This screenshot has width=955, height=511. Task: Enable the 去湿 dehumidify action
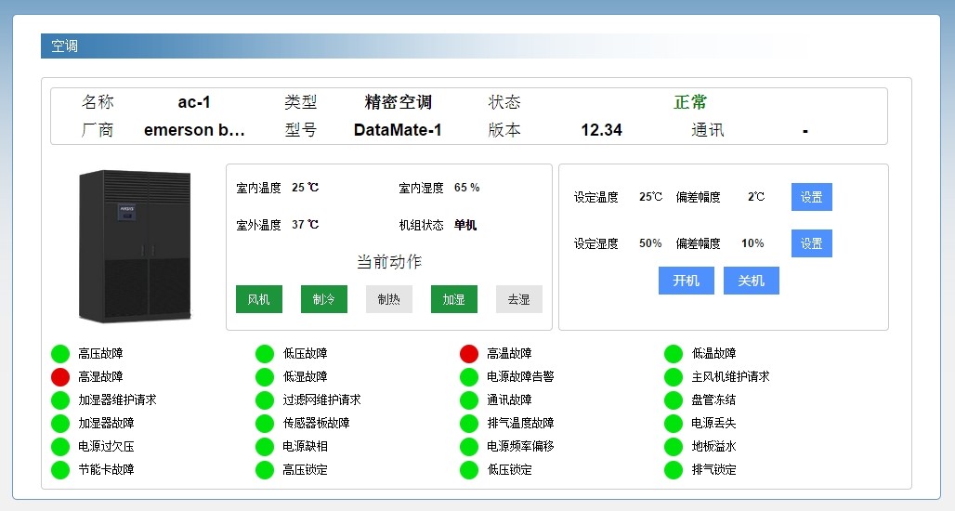pos(519,299)
